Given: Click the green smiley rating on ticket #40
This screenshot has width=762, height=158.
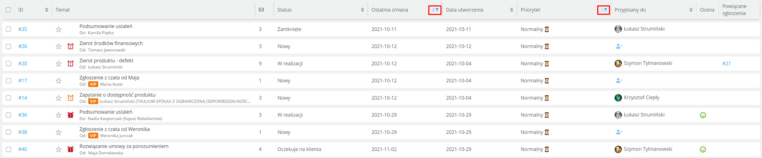Looking at the screenshot, I should pos(703,149).
